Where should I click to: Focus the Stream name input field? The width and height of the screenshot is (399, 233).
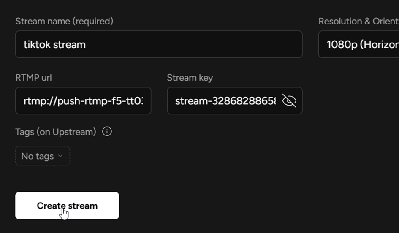click(159, 44)
